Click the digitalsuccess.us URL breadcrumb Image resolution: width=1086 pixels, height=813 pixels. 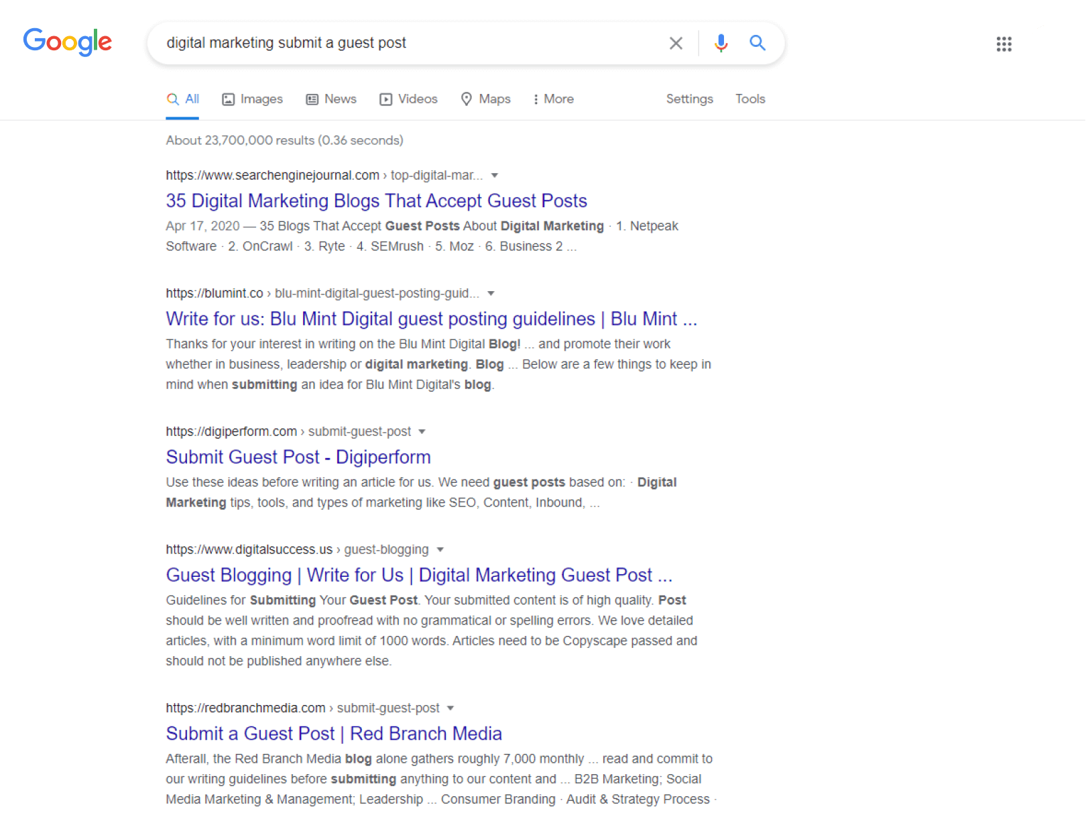297,550
